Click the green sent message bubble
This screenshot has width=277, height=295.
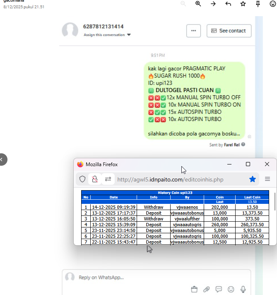coord(195,101)
